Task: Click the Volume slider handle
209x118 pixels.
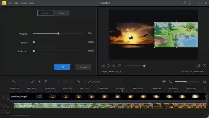Action: coord(58,33)
